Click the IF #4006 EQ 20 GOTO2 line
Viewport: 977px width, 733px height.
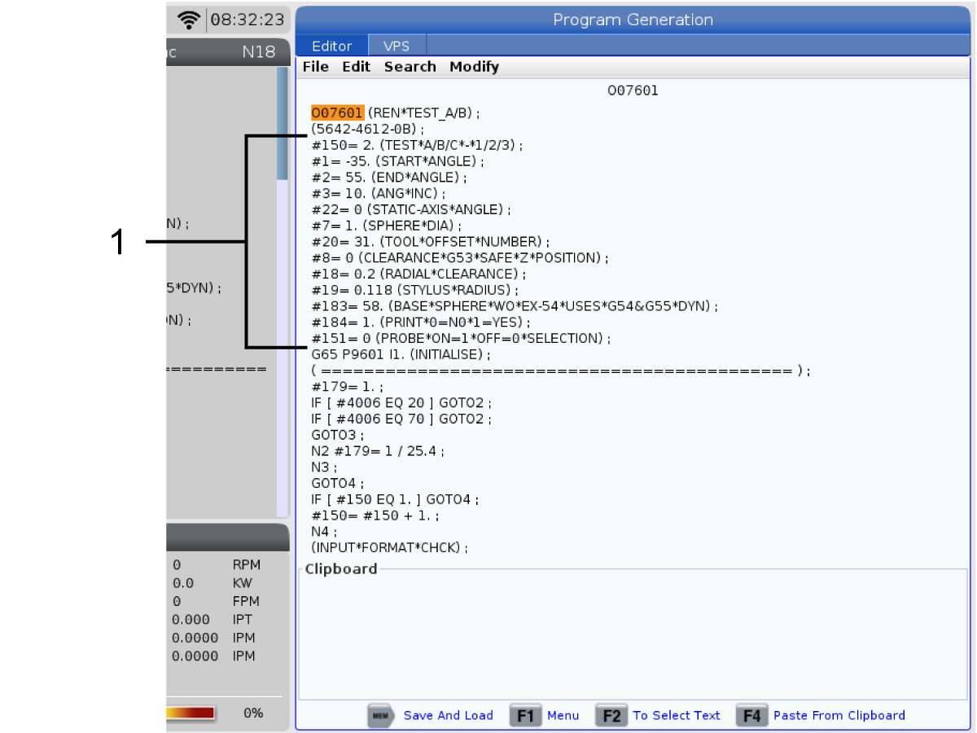401,403
